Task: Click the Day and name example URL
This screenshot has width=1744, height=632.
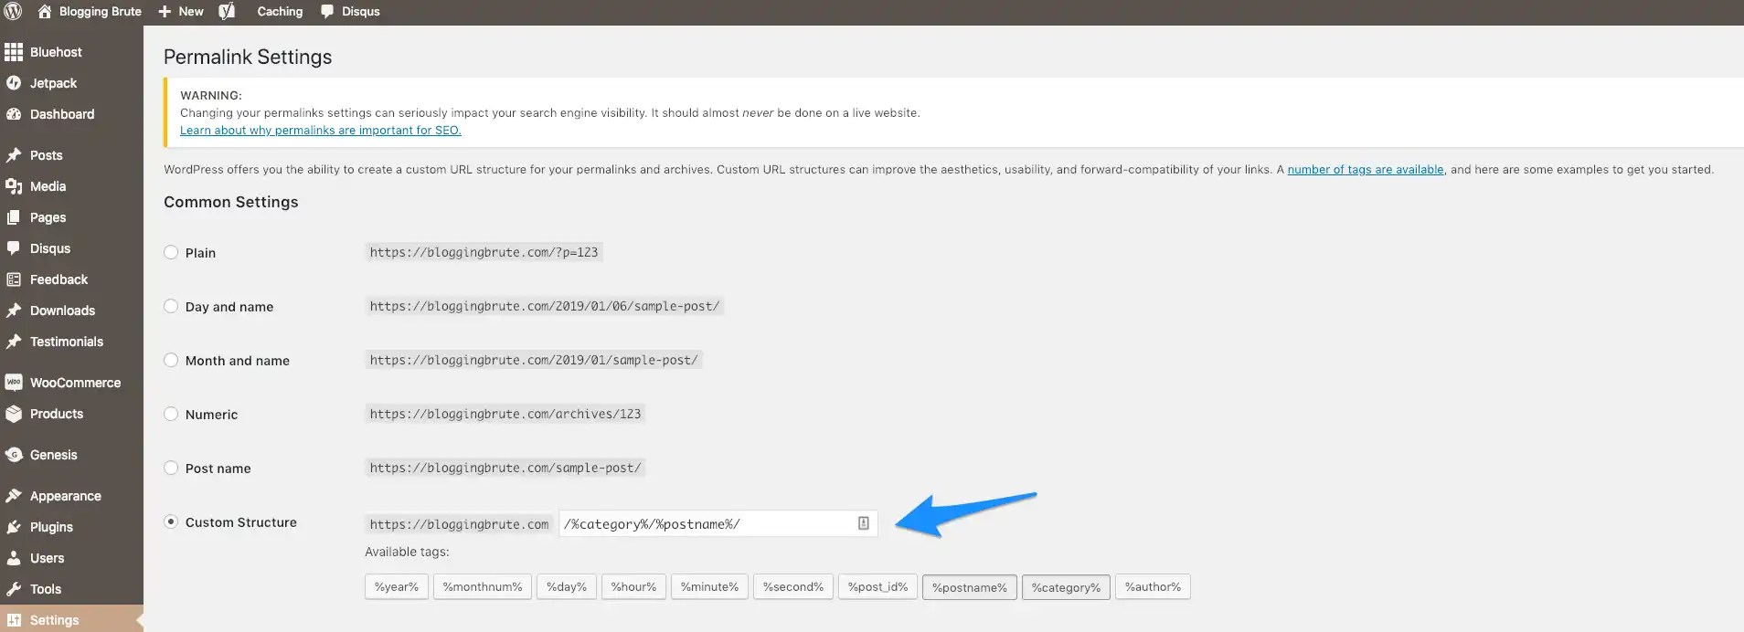Action: (545, 306)
